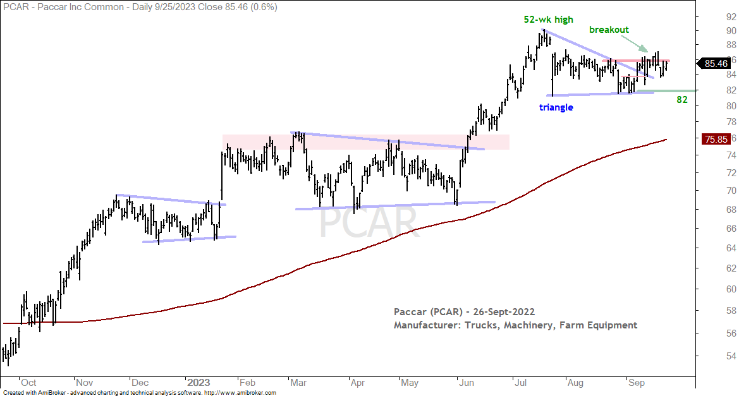The width and height of the screenshot is (739, 396).
Task: Select the '52-wk high' annotation
Action: tap(549, 20)
